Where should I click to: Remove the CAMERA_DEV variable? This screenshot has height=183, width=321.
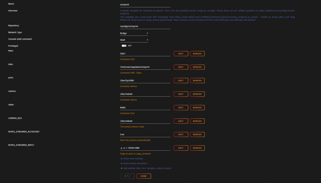click(x=197, y=121)
